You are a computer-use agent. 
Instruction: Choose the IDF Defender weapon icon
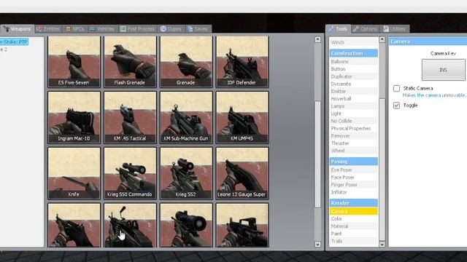point(242,62)
